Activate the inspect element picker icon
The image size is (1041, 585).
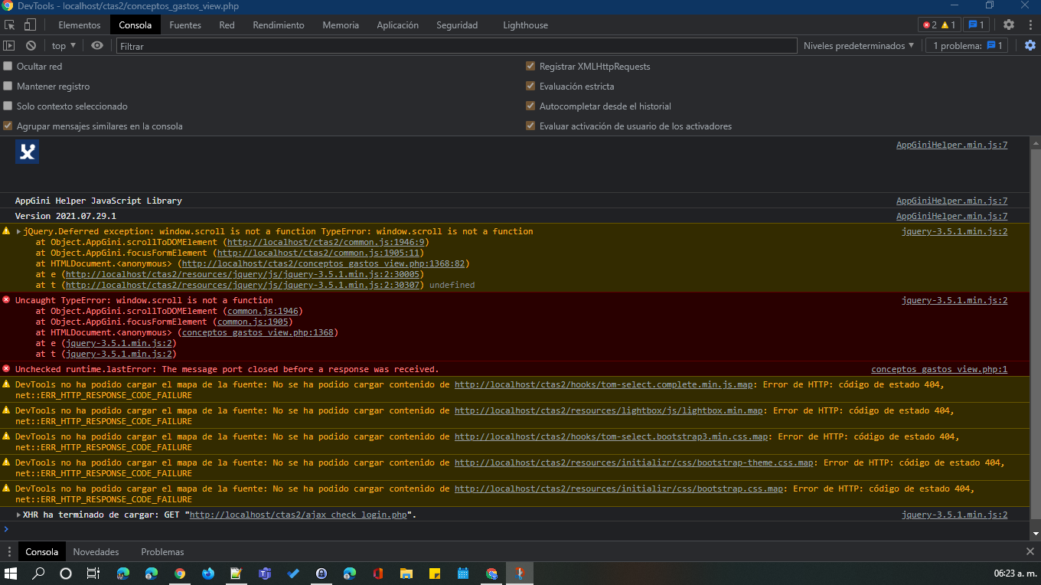pyautogui.click(x=10, y=25)
